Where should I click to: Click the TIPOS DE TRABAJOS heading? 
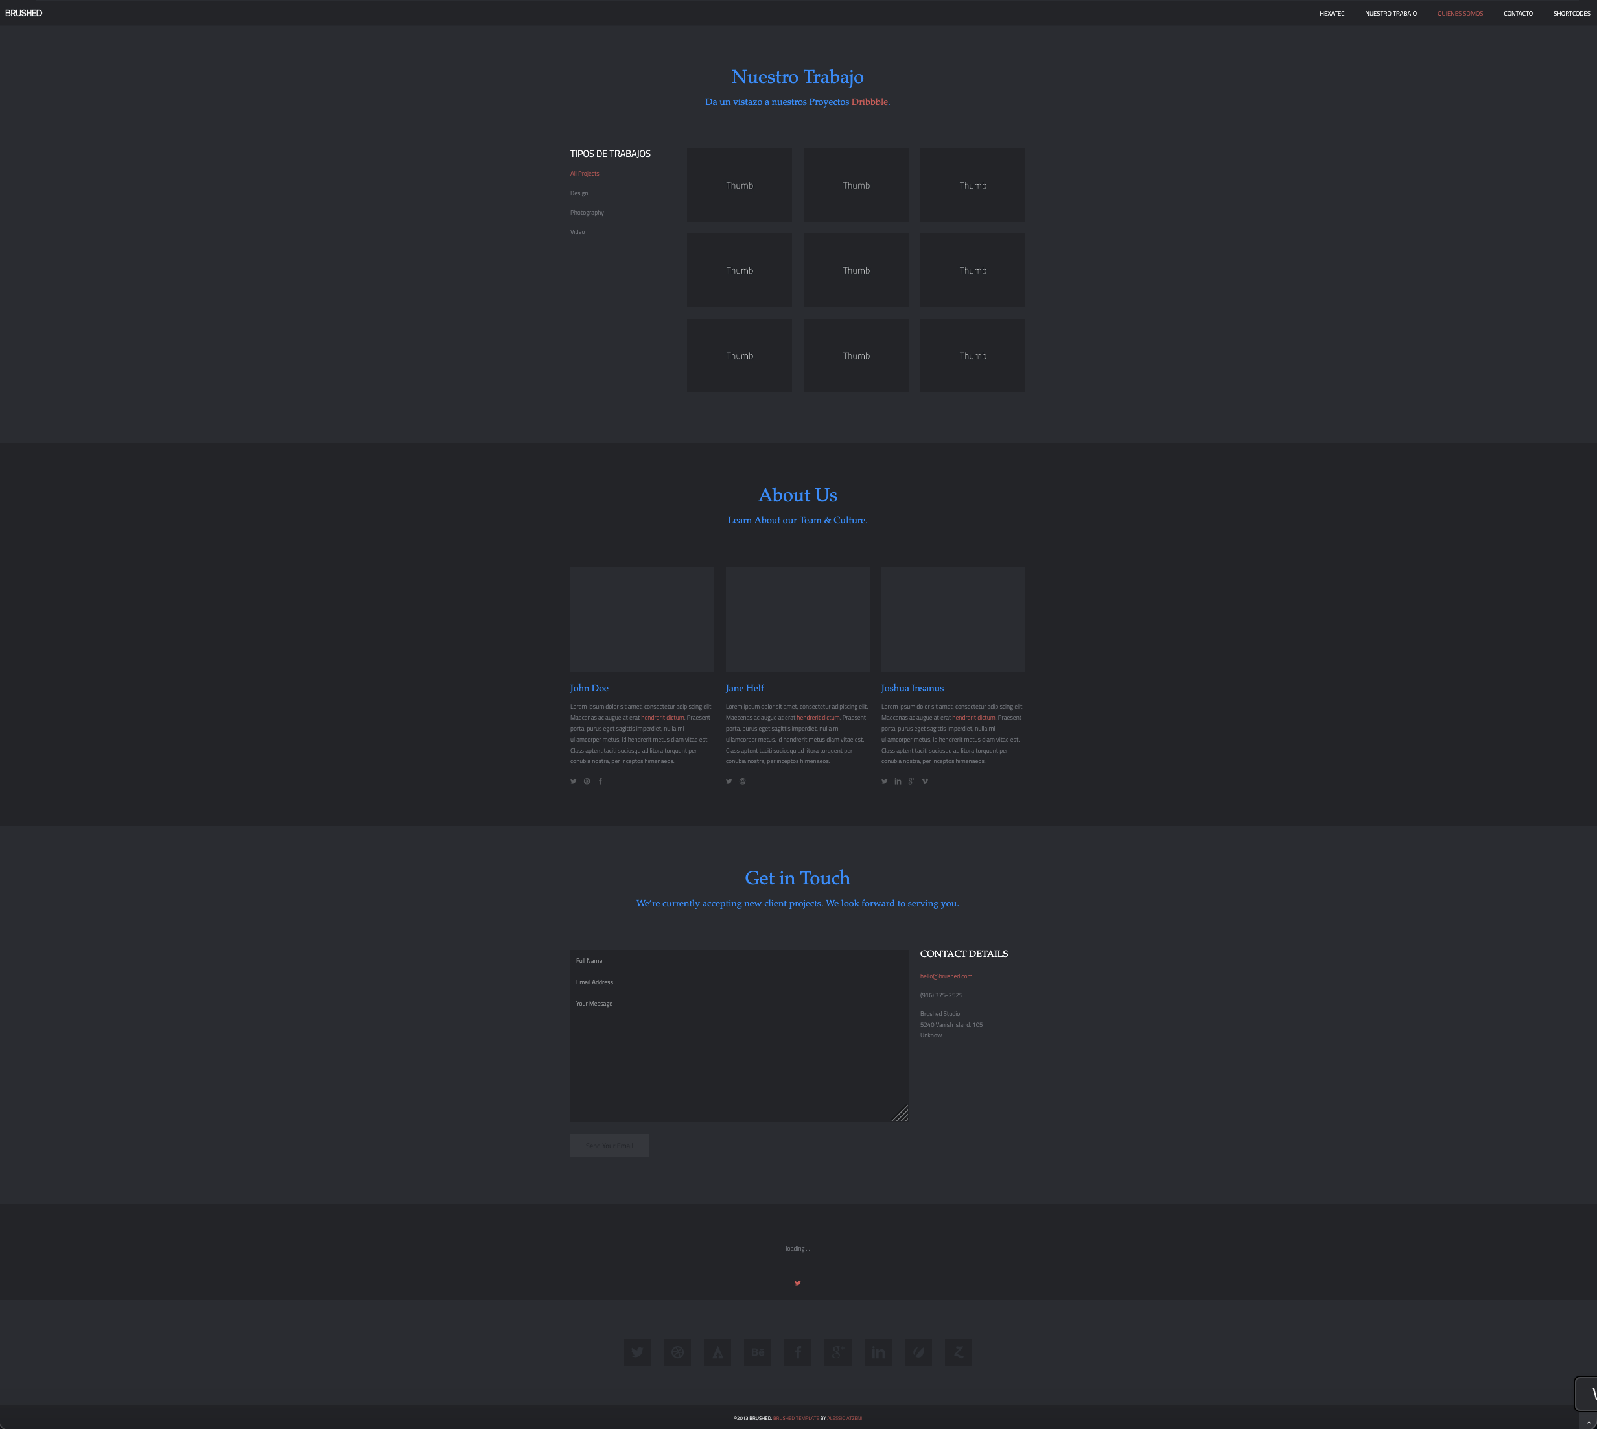pos(610,154)
